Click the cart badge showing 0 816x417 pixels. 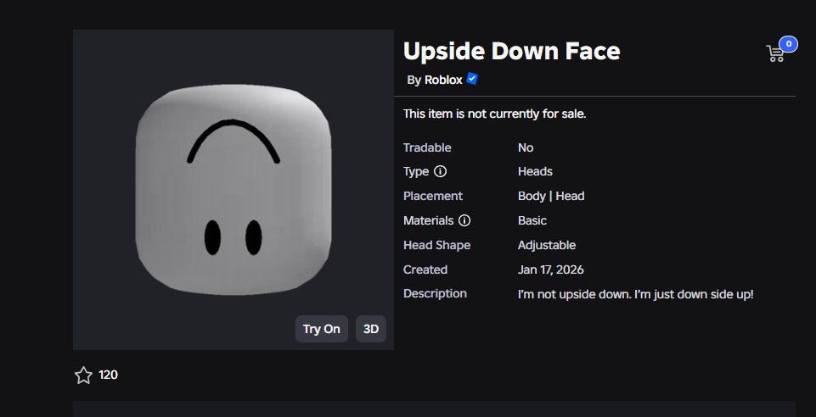pos(789,44)
